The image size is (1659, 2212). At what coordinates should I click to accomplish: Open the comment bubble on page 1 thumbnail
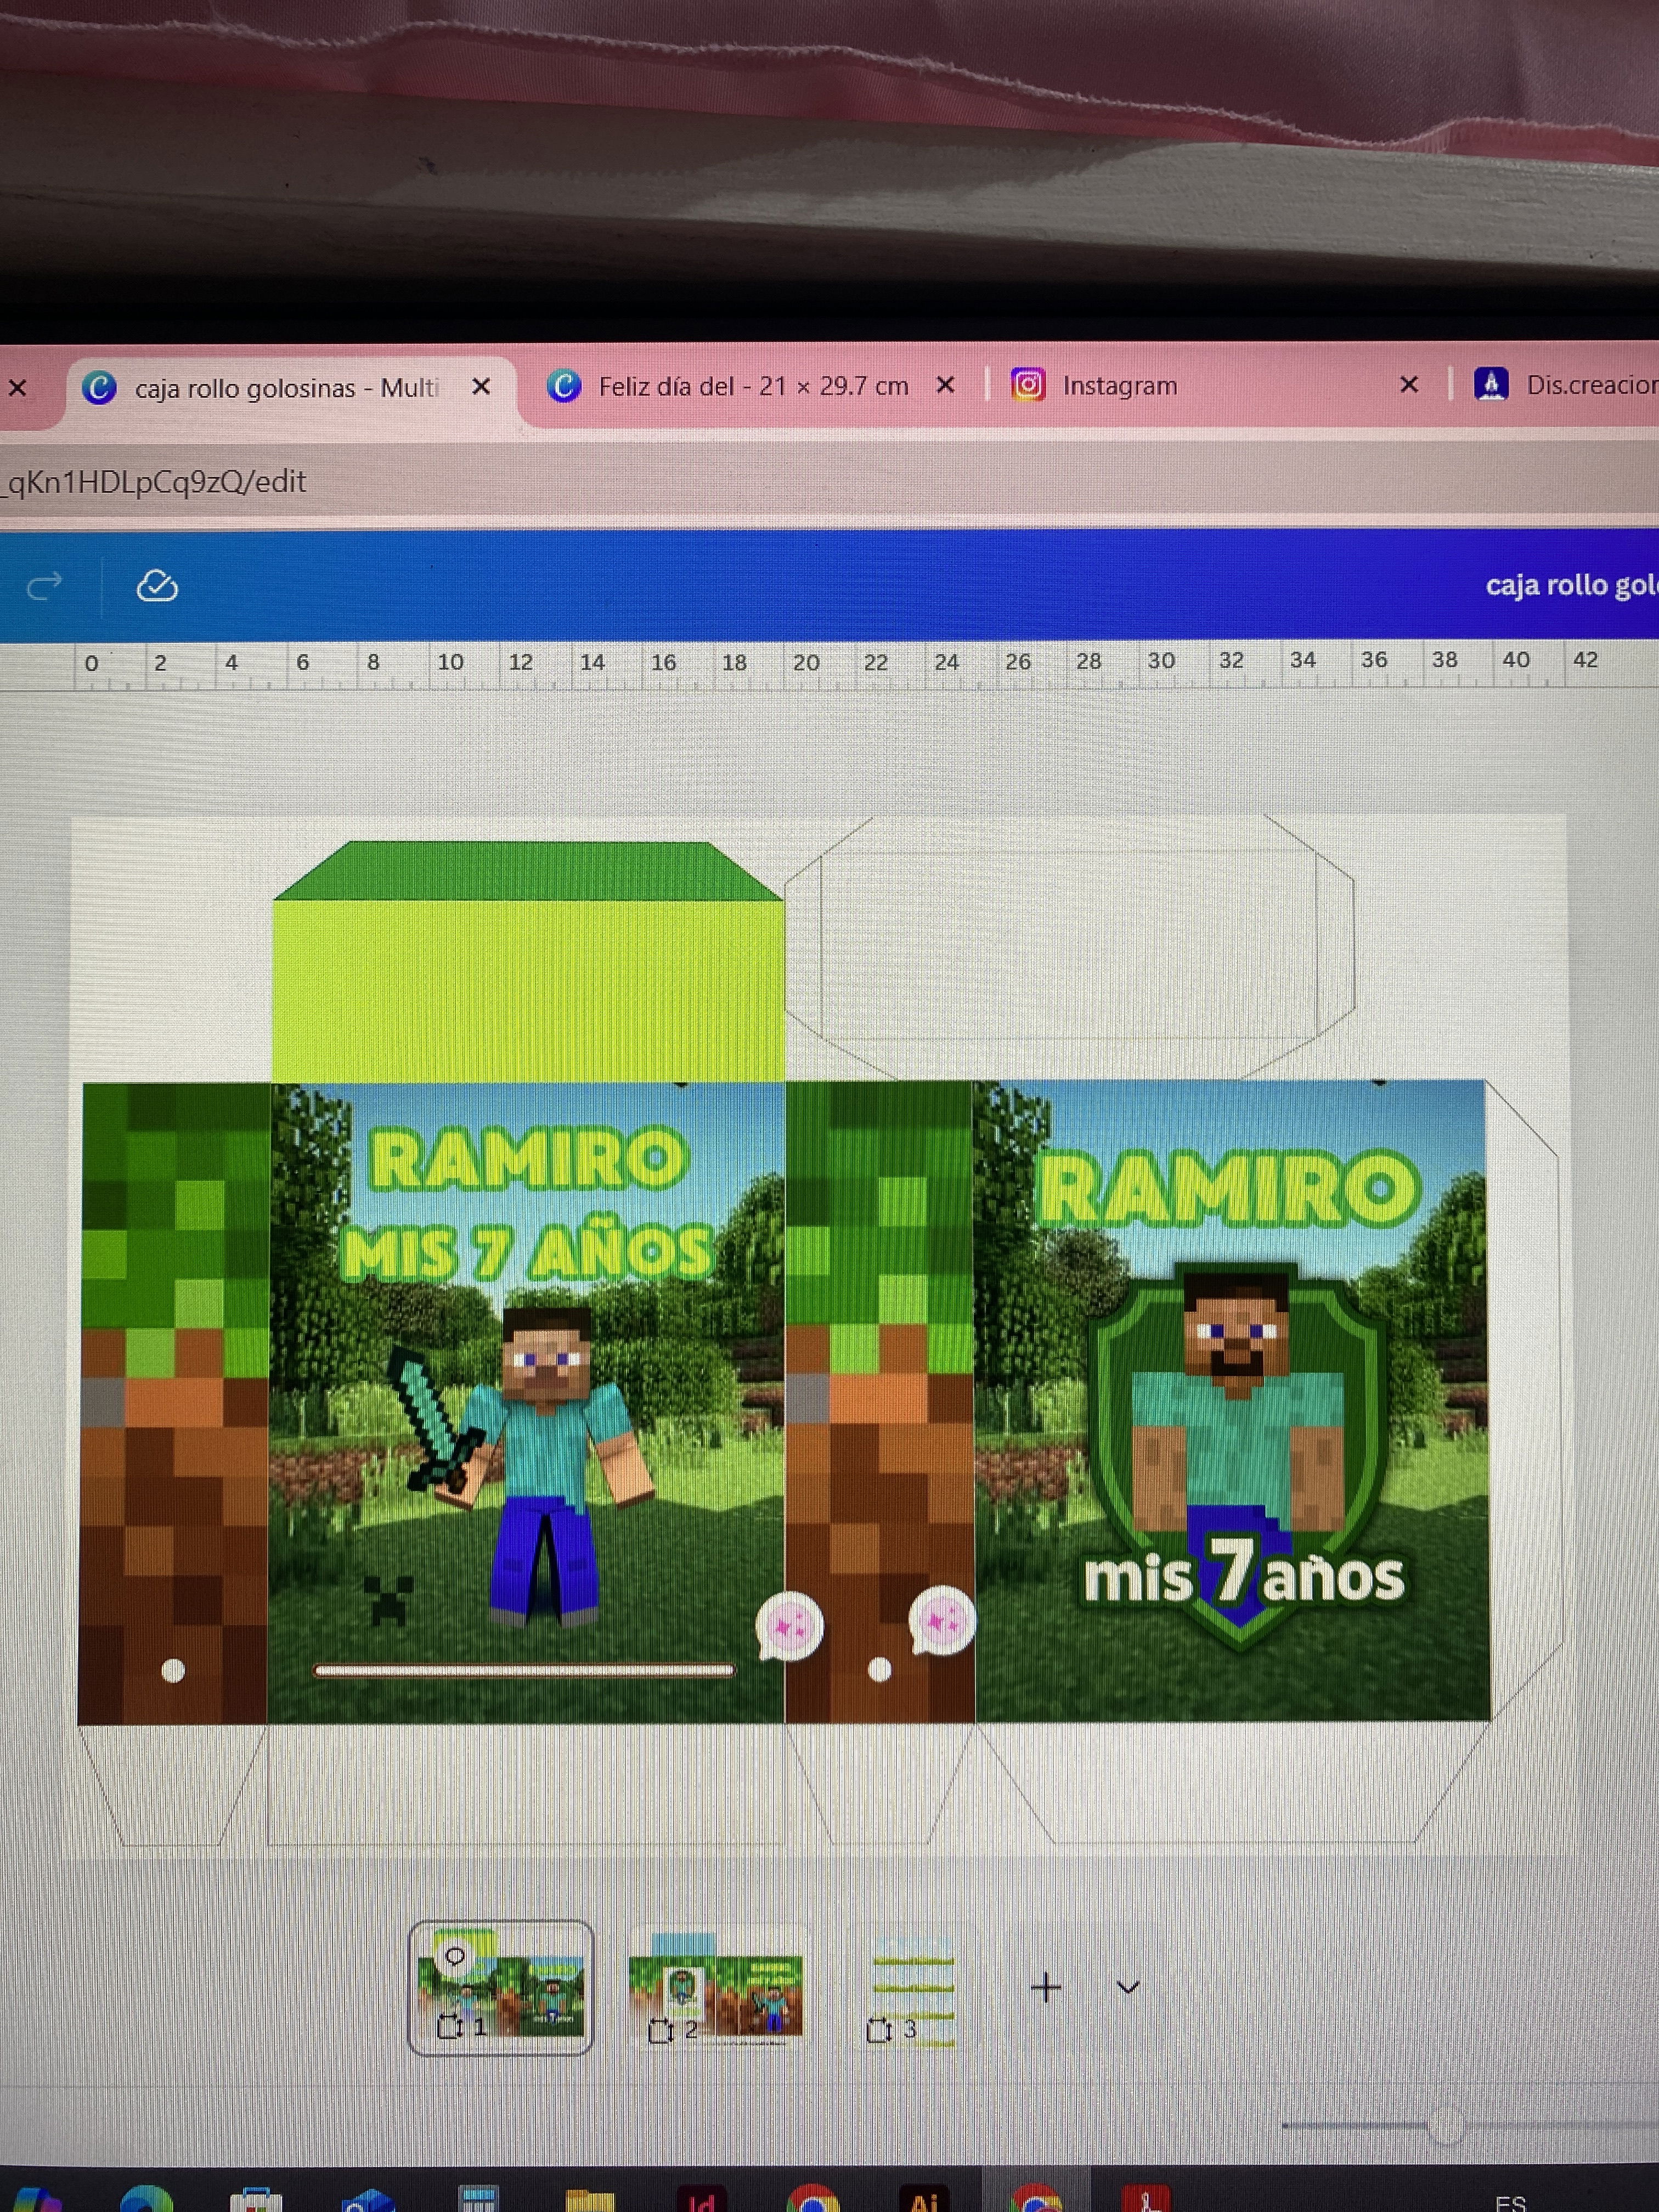click(x=455, y=1956)
